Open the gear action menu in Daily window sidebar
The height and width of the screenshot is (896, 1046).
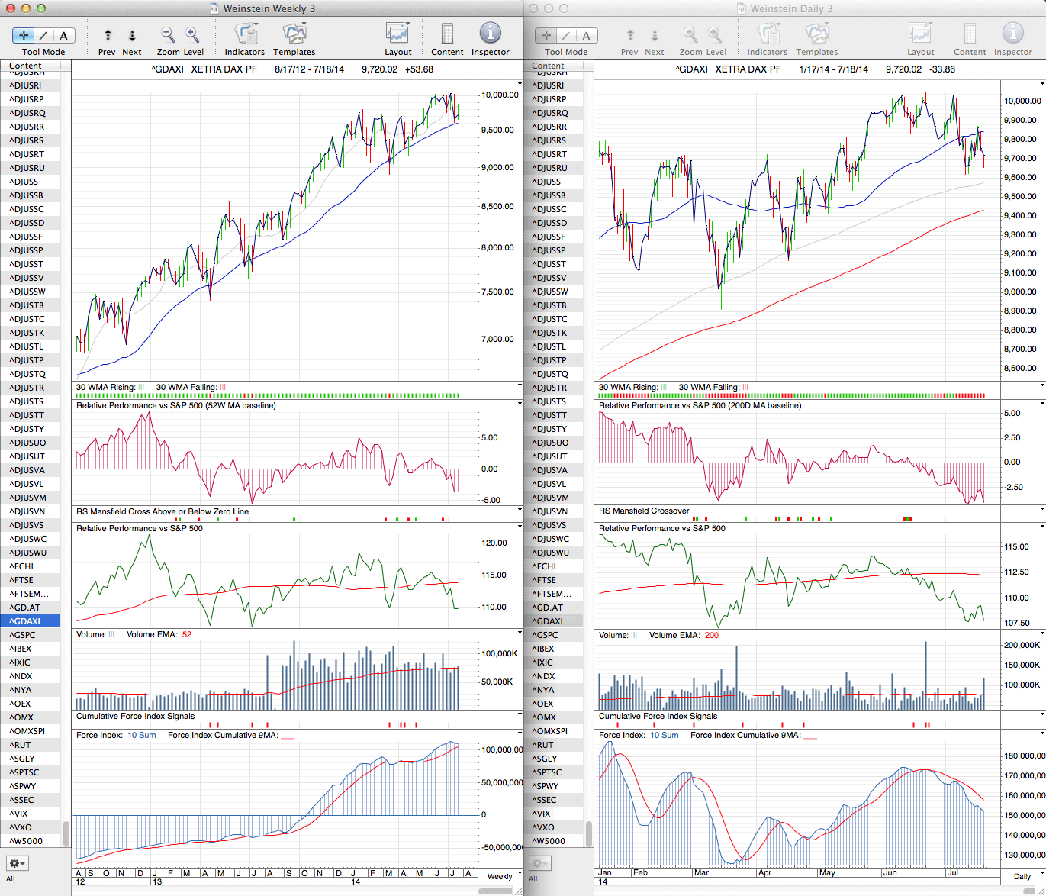pyautogui.click(x=539, y=863)
